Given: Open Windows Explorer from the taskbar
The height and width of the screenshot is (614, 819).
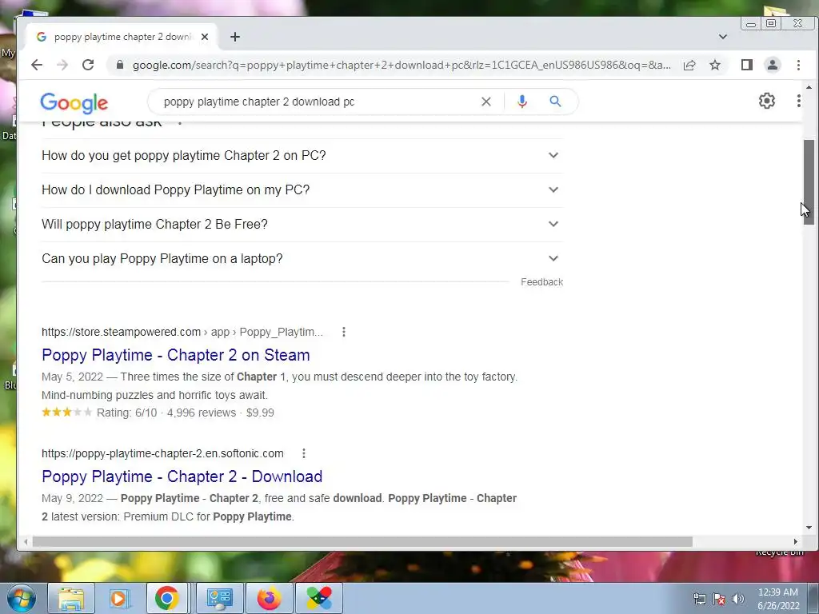Looking at the screenshot, I should (x=71, y=598).
